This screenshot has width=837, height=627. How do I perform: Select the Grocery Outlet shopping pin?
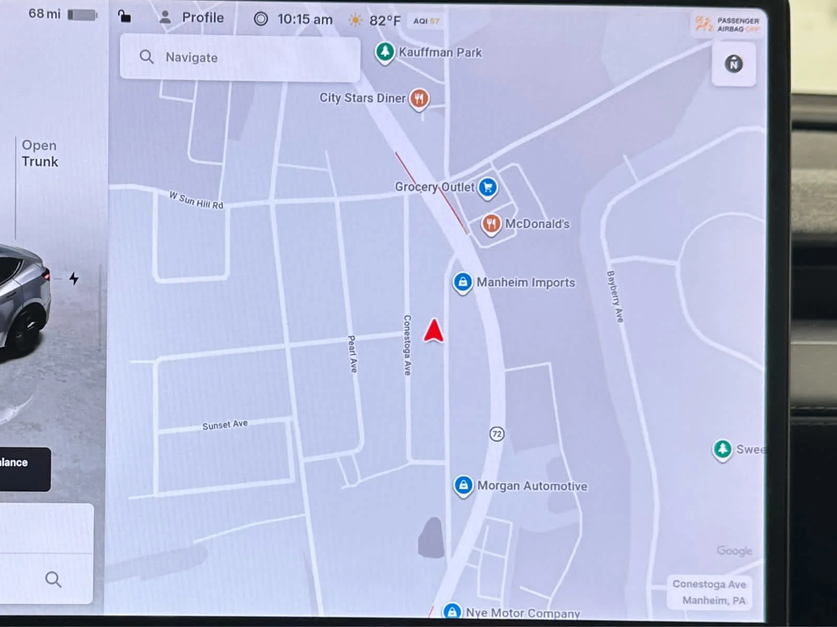click(x=488, y=188)
